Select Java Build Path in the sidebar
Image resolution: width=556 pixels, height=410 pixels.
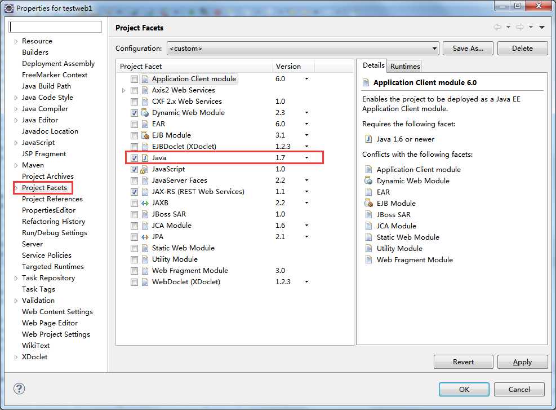tap(46, 86)
